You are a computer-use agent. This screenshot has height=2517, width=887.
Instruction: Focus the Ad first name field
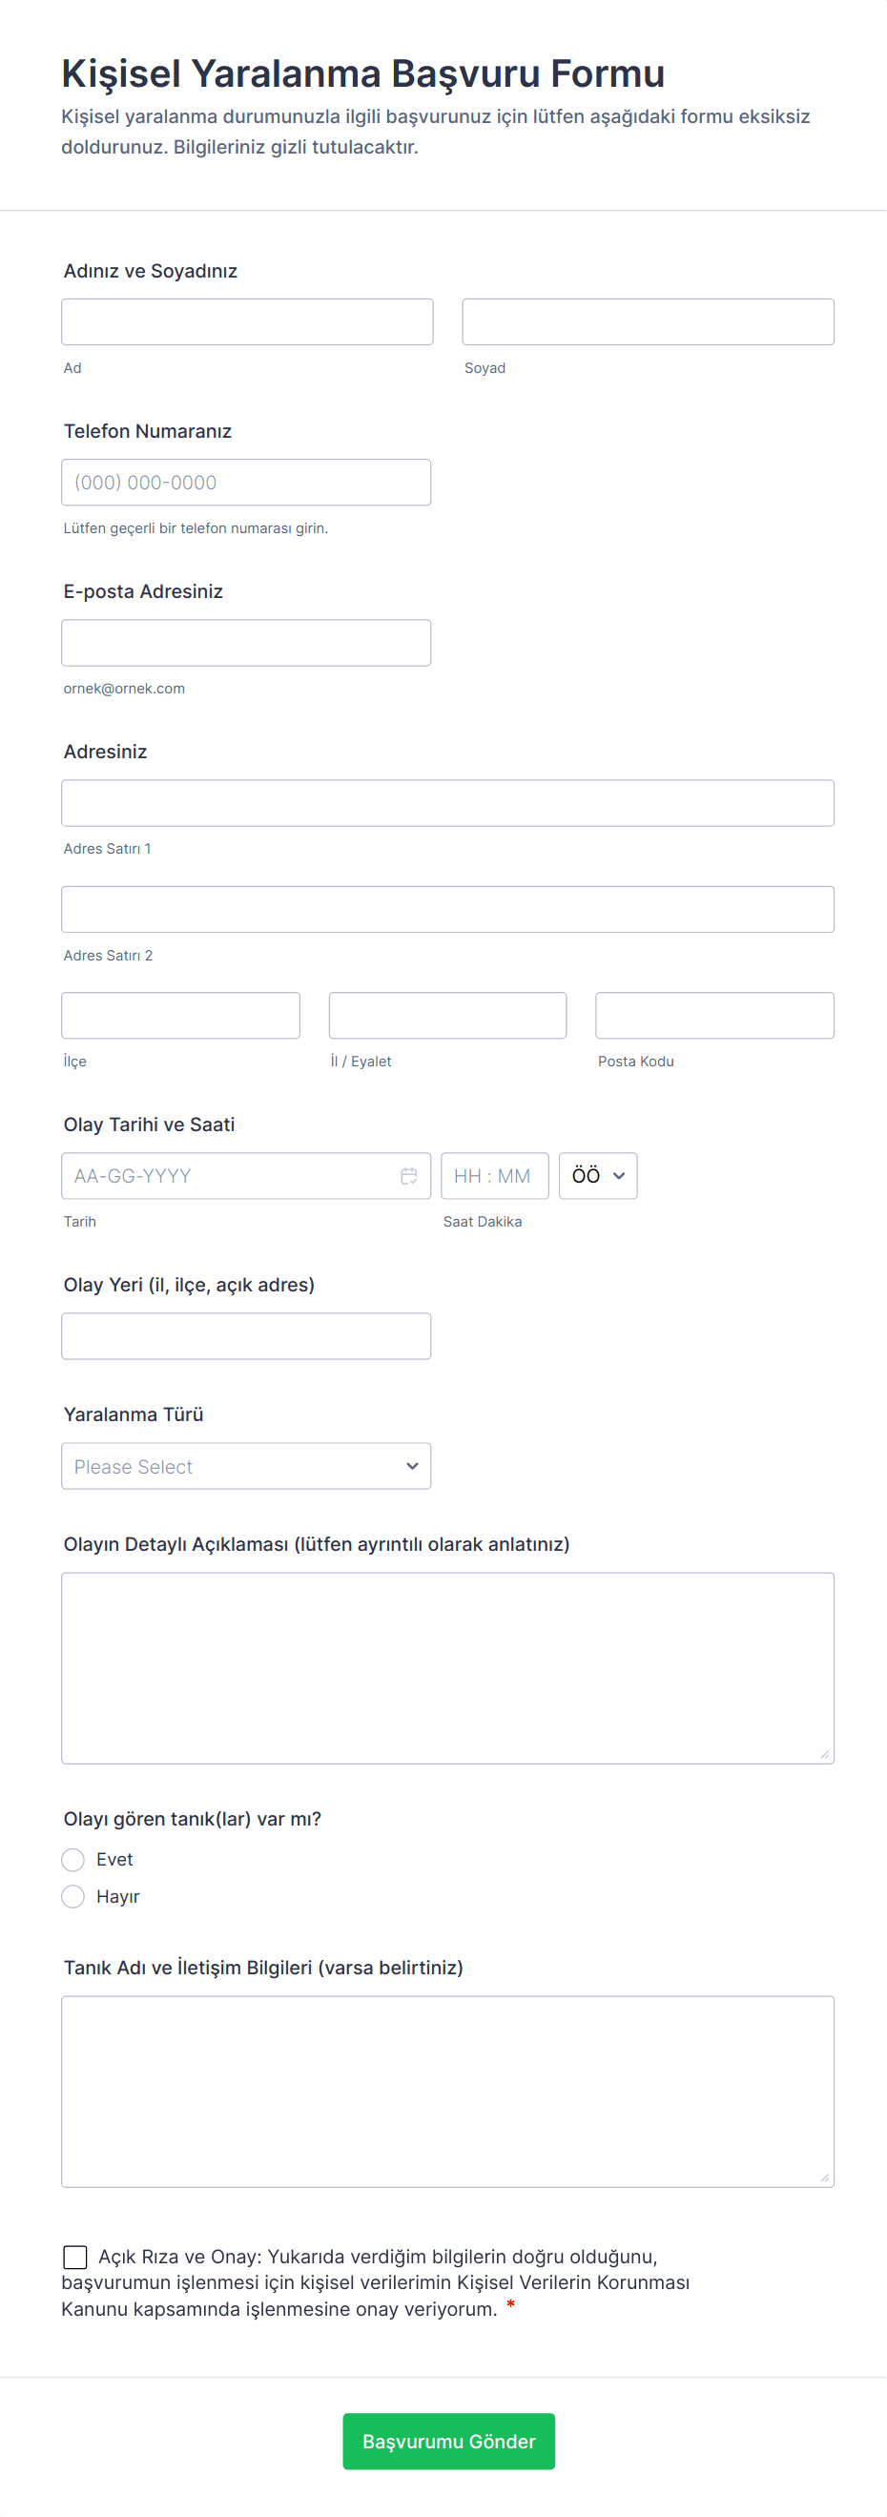click(247, 321)
